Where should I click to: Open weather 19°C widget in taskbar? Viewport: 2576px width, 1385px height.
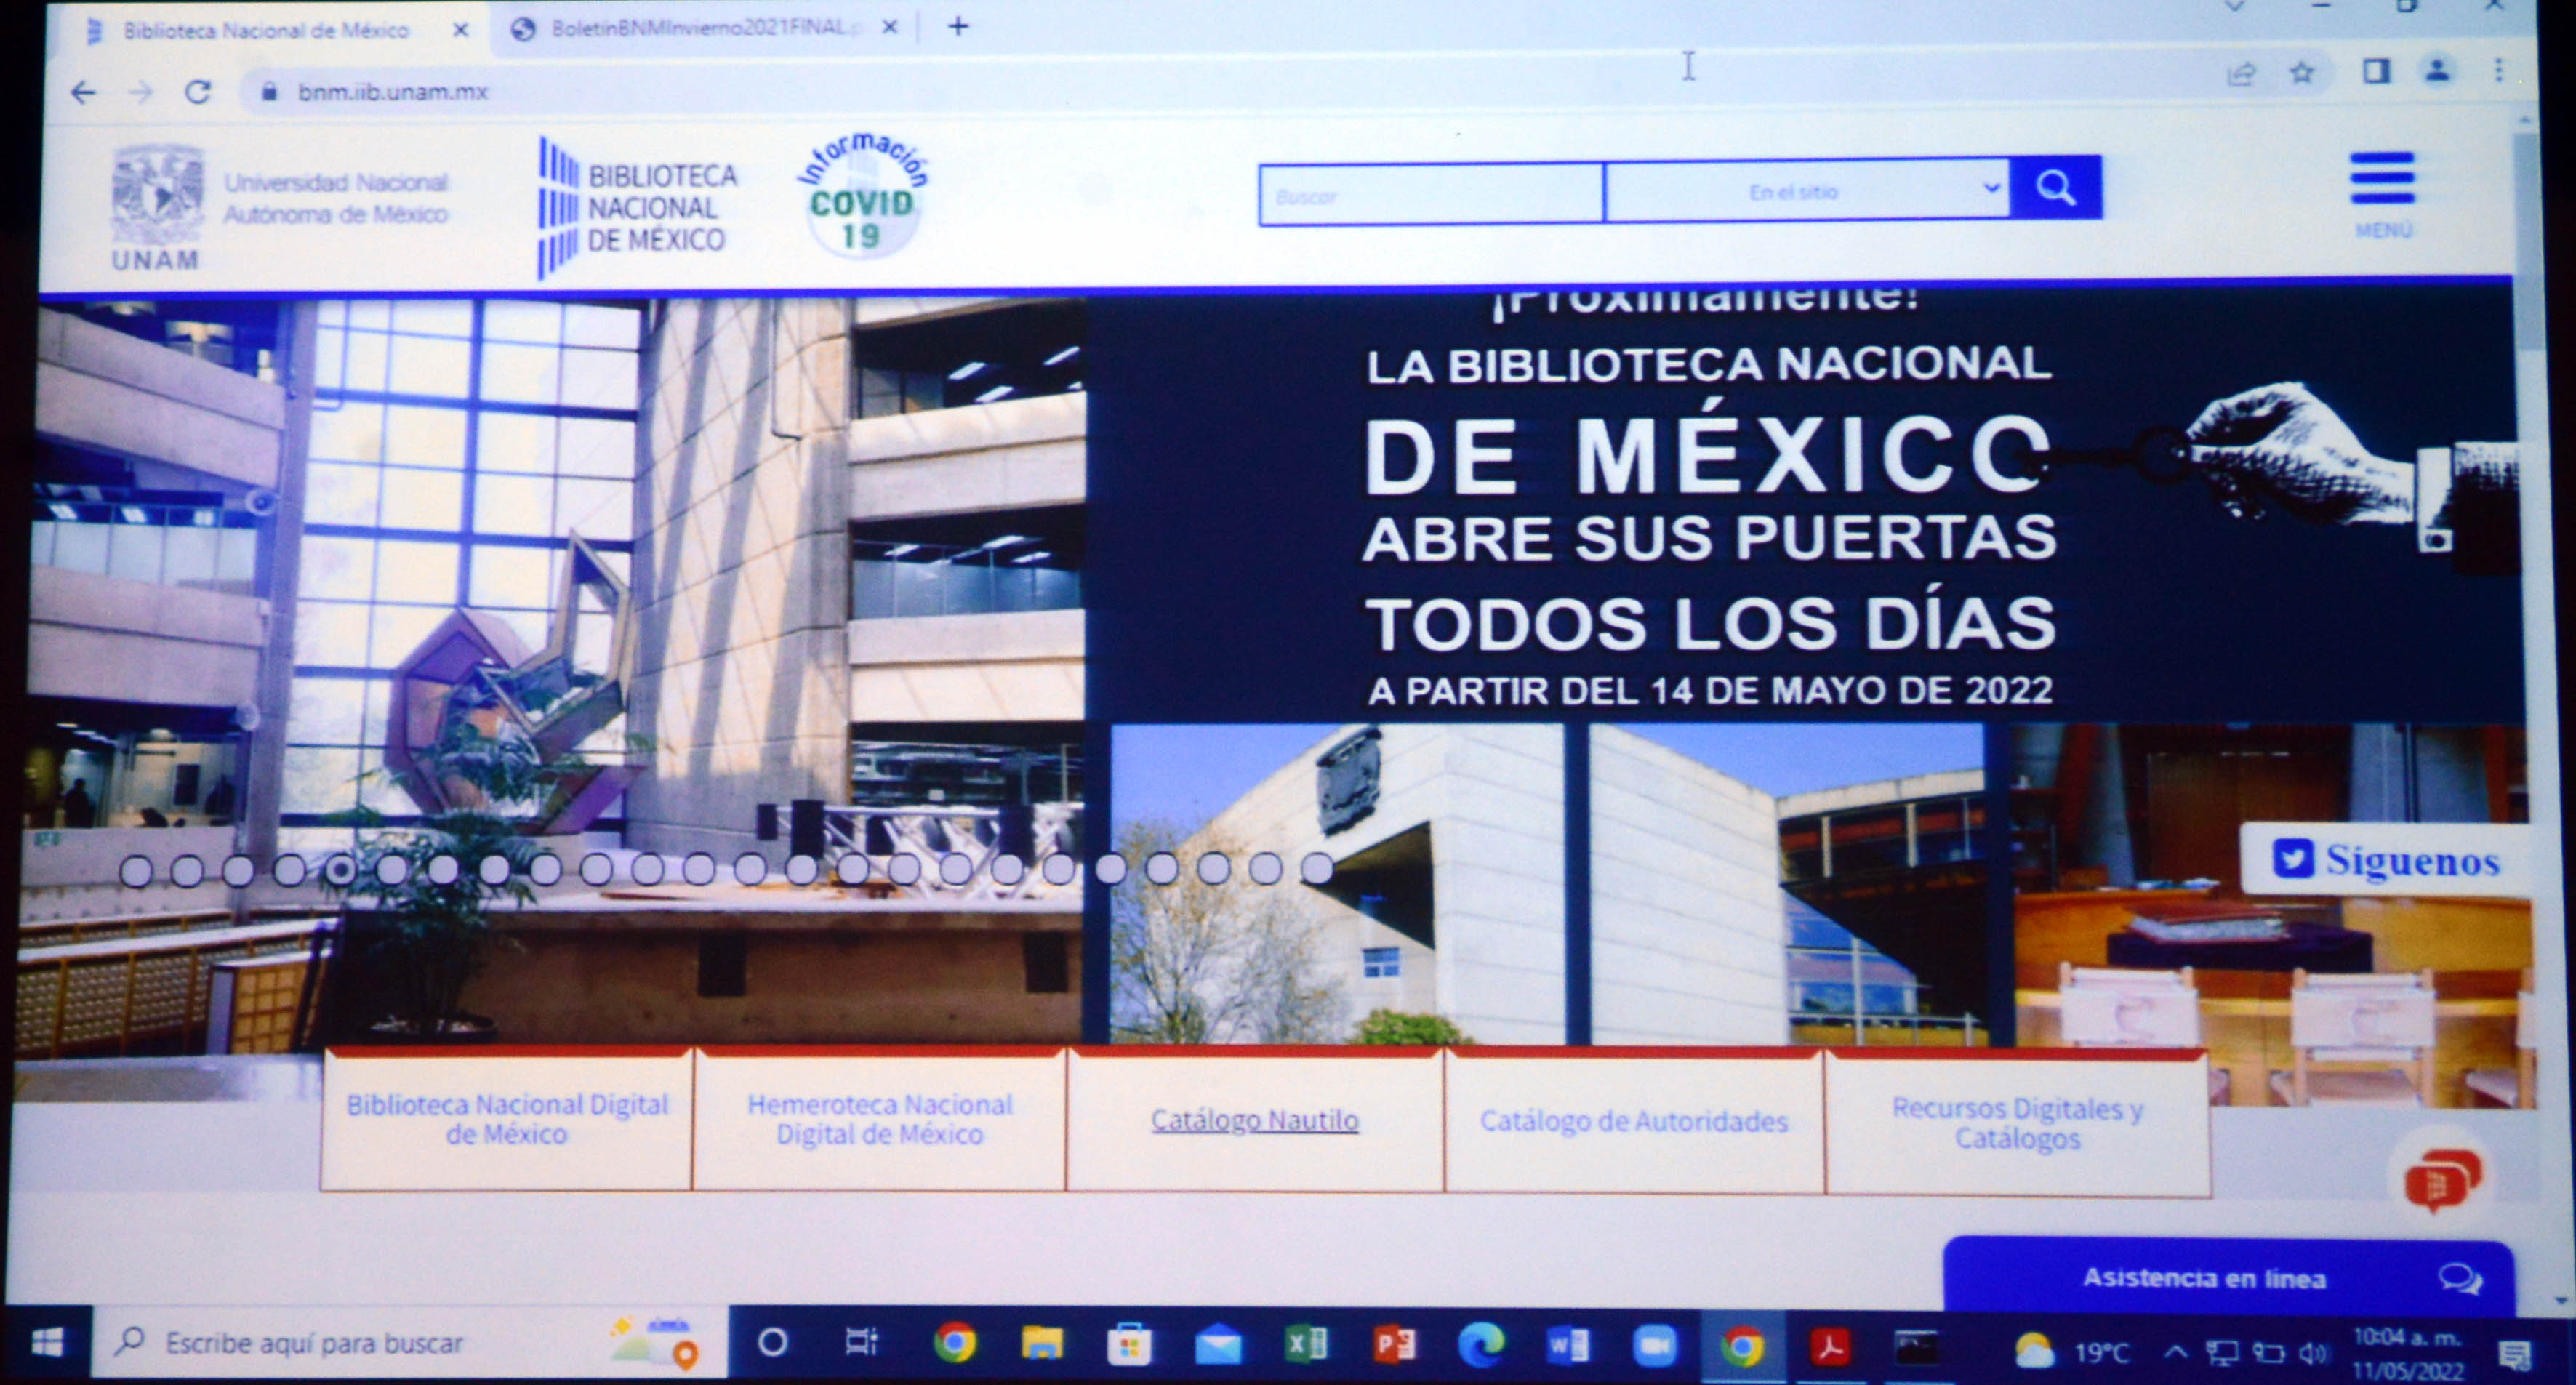tap(2071, 1351)
